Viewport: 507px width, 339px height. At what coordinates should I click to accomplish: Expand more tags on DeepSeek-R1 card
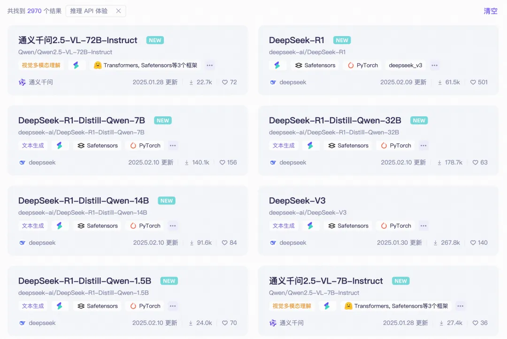435,65
